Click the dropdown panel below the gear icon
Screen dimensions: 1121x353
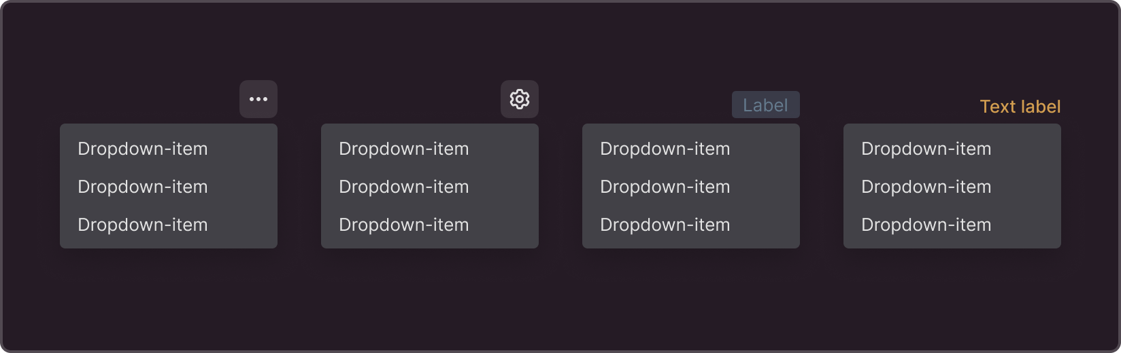430,186
